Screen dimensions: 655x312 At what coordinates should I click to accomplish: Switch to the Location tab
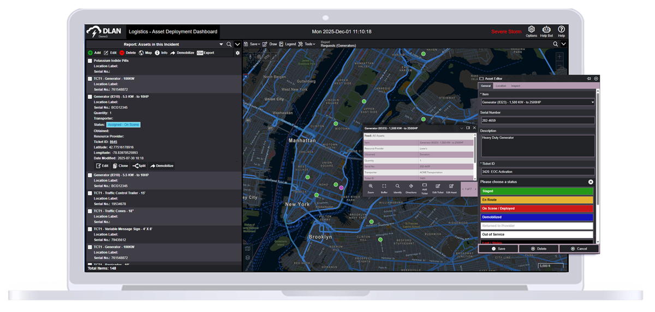501,86
